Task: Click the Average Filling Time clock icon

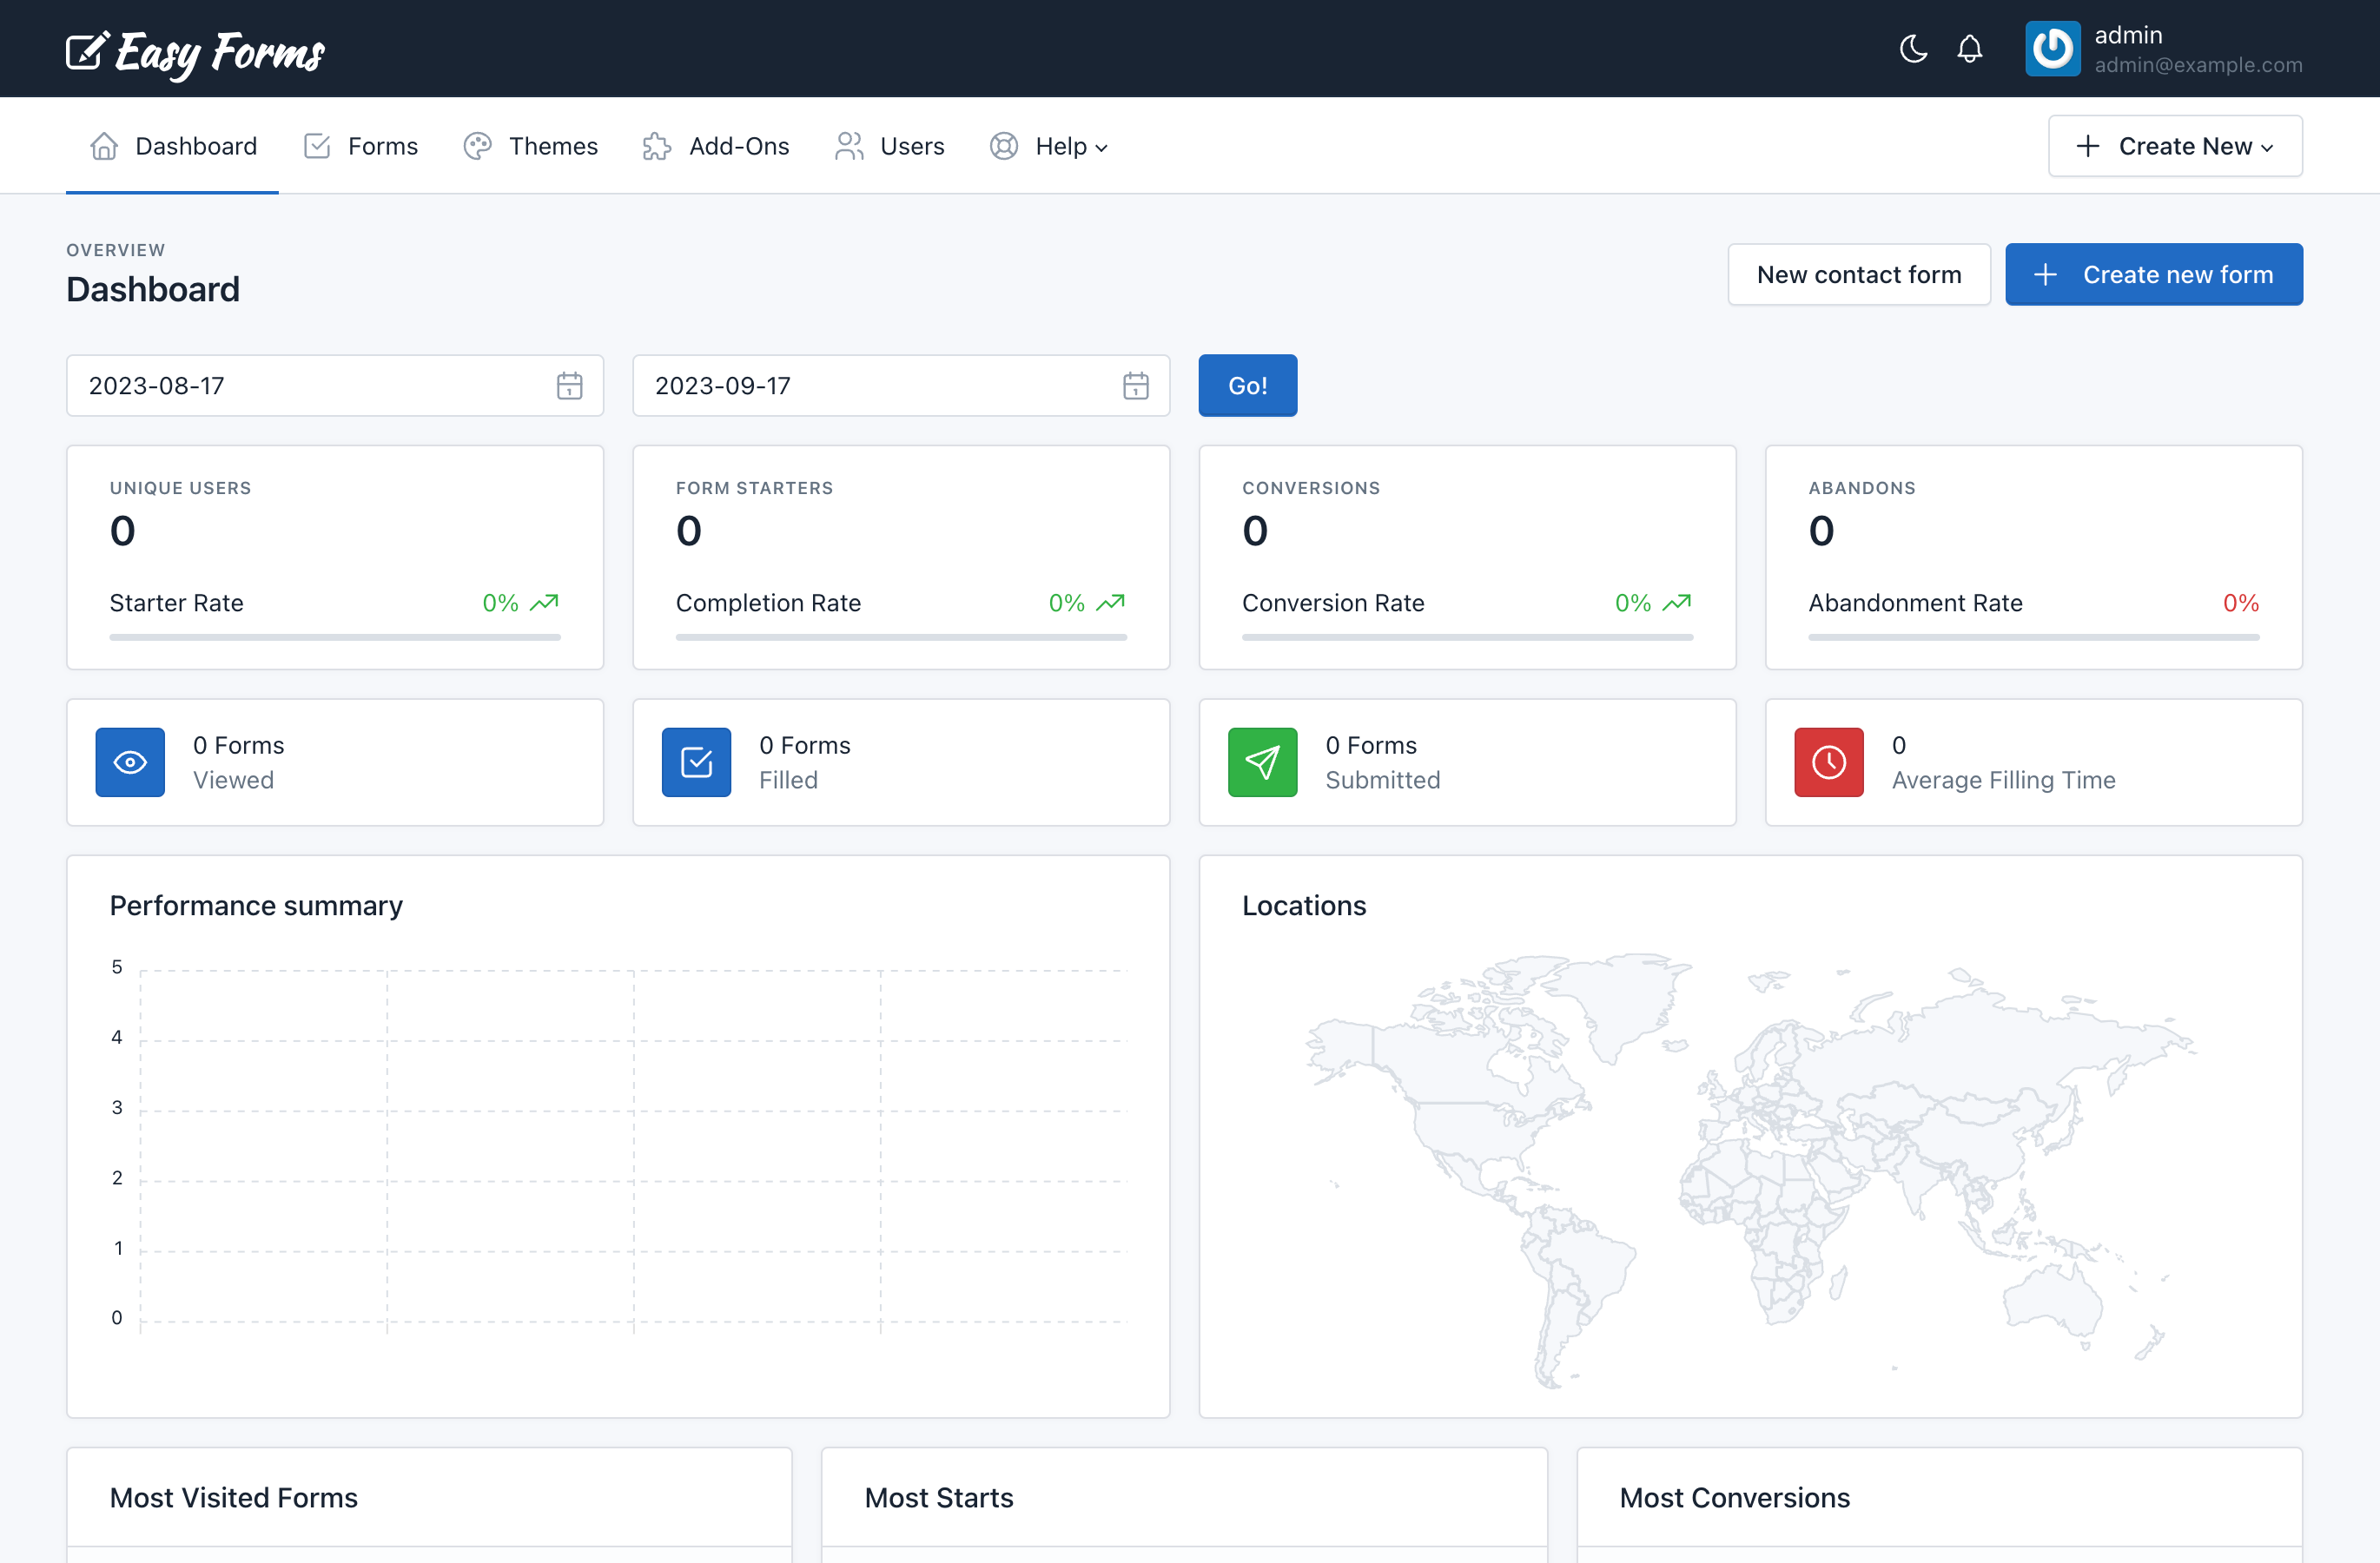Action: [1829, 762]
